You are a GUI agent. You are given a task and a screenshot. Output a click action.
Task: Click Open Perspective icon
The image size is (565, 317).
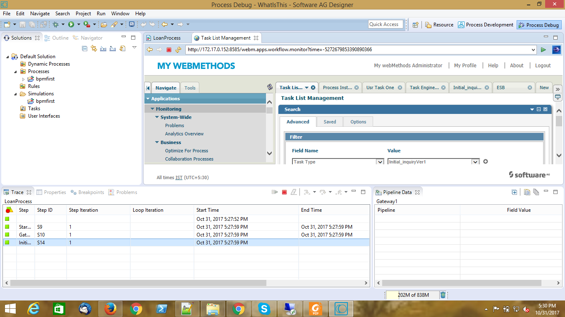click(x=416, y=25)
